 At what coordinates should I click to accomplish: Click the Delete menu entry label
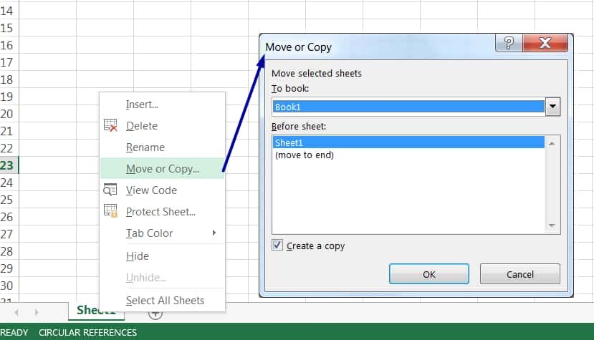coord(142,126)
